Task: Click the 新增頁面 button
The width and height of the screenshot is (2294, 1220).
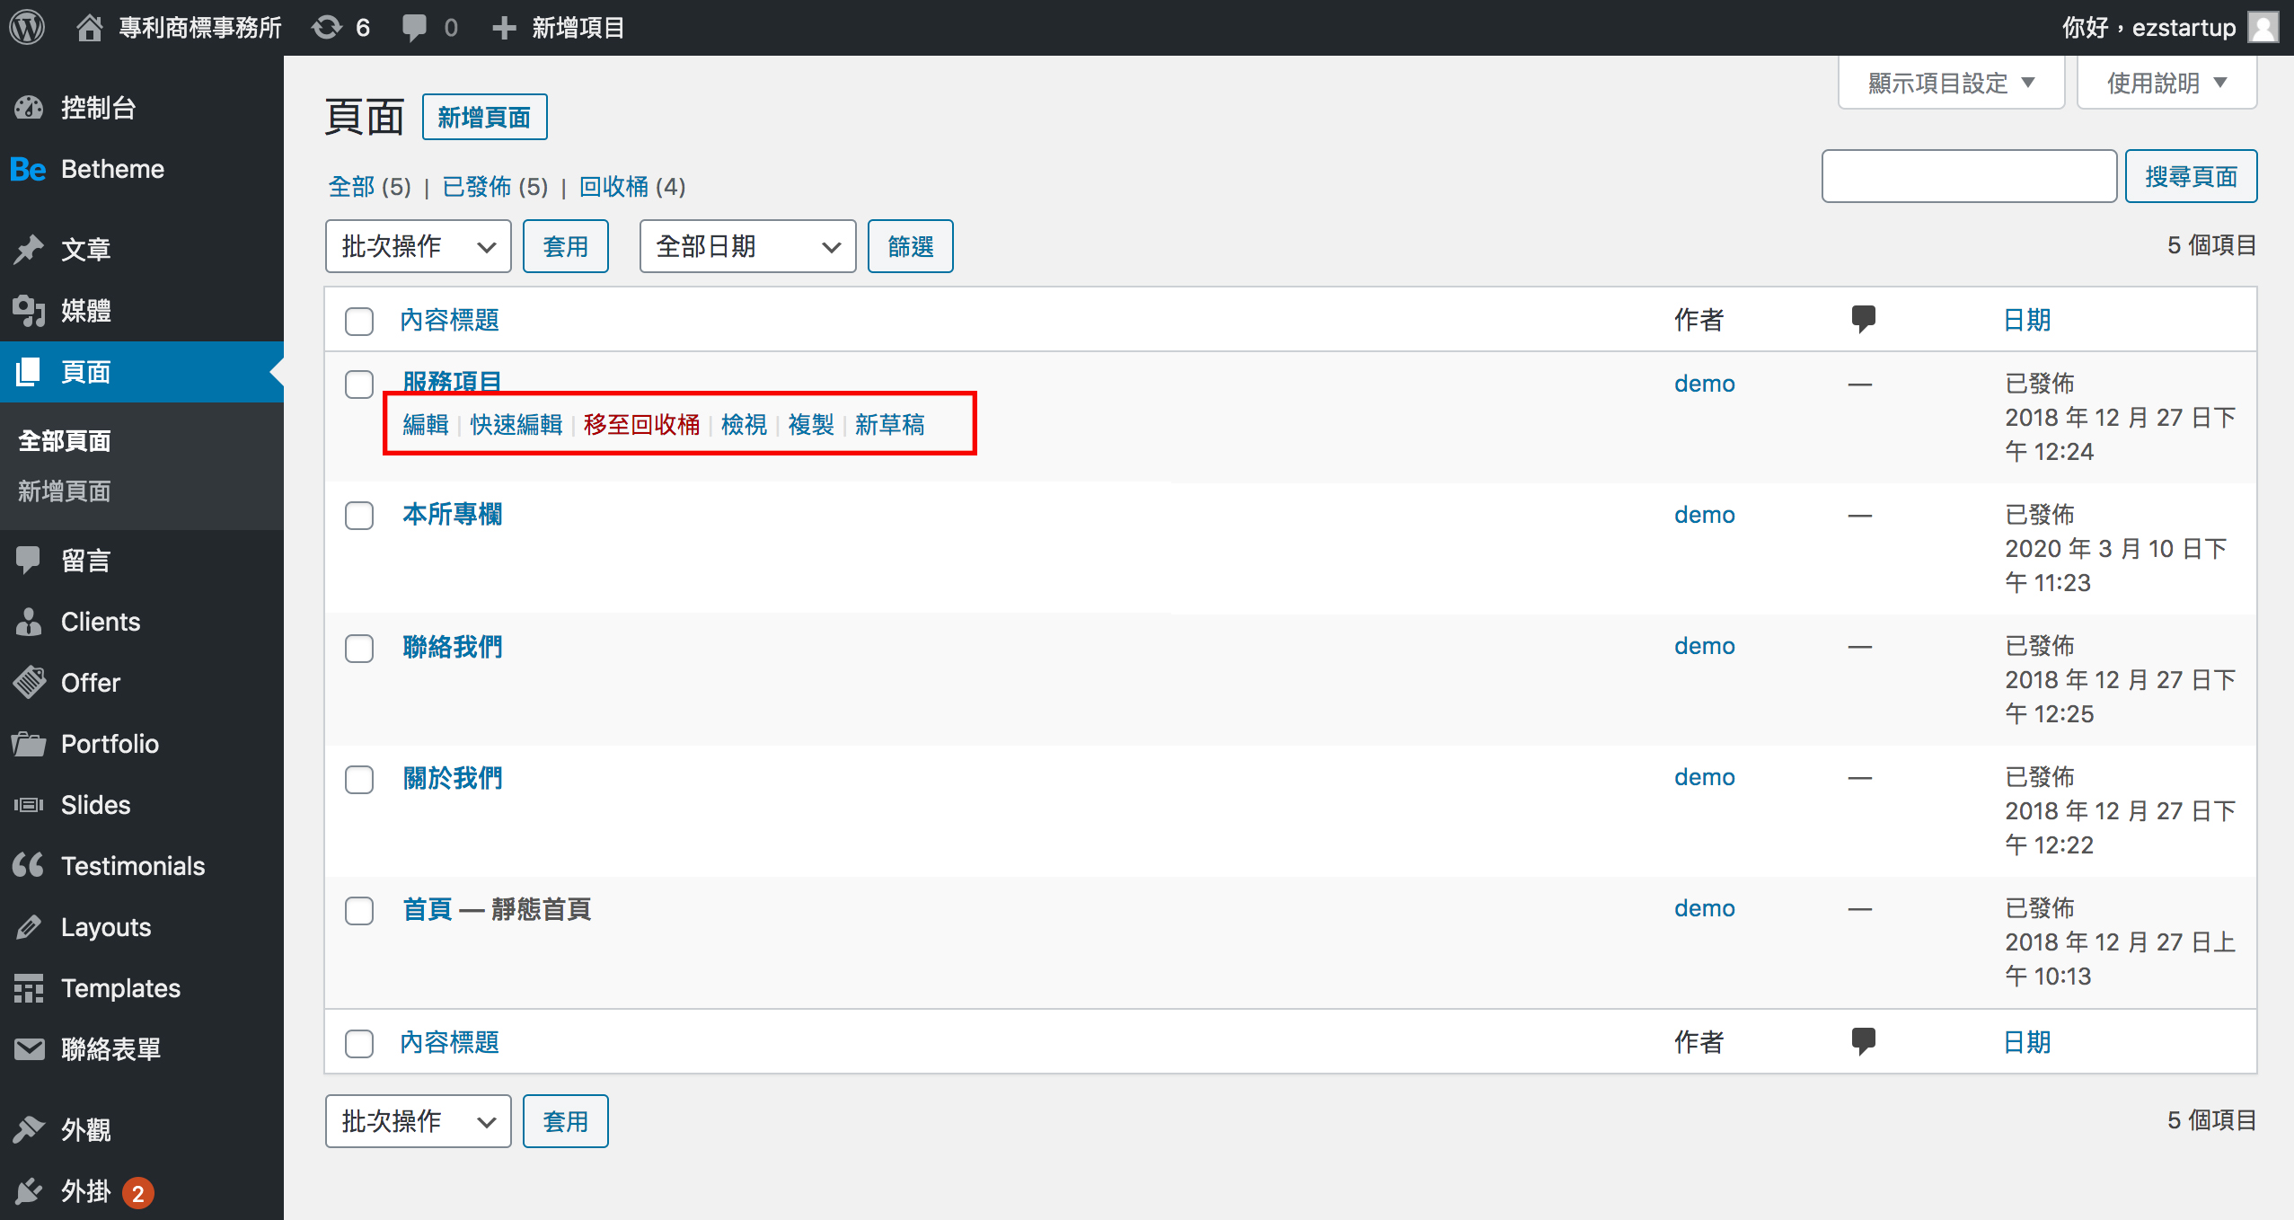Action: click(485, 116)
